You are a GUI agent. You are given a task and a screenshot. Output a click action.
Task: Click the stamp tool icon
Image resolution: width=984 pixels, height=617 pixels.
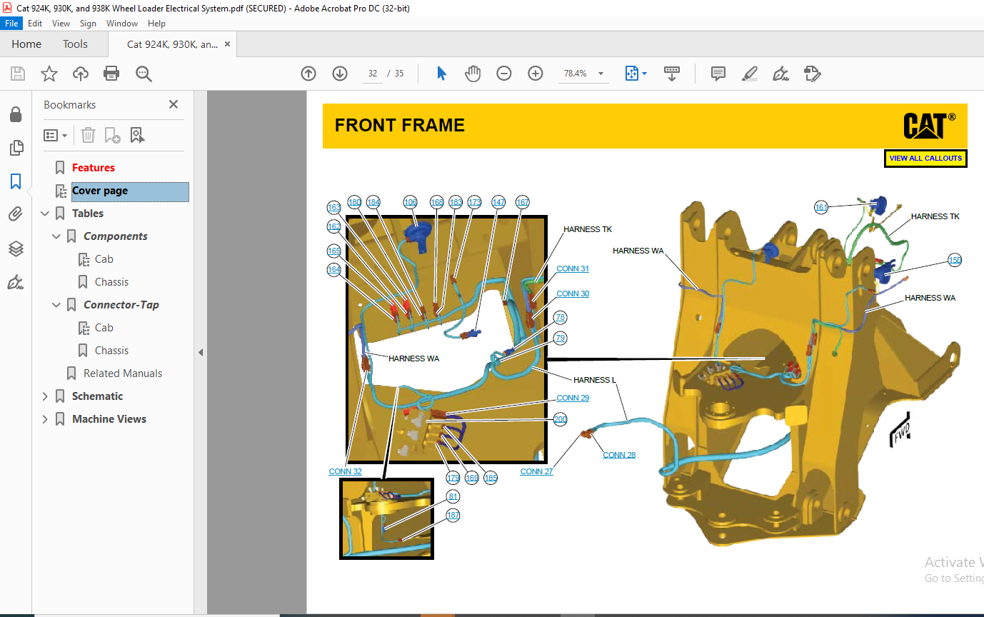pos(812,74)
